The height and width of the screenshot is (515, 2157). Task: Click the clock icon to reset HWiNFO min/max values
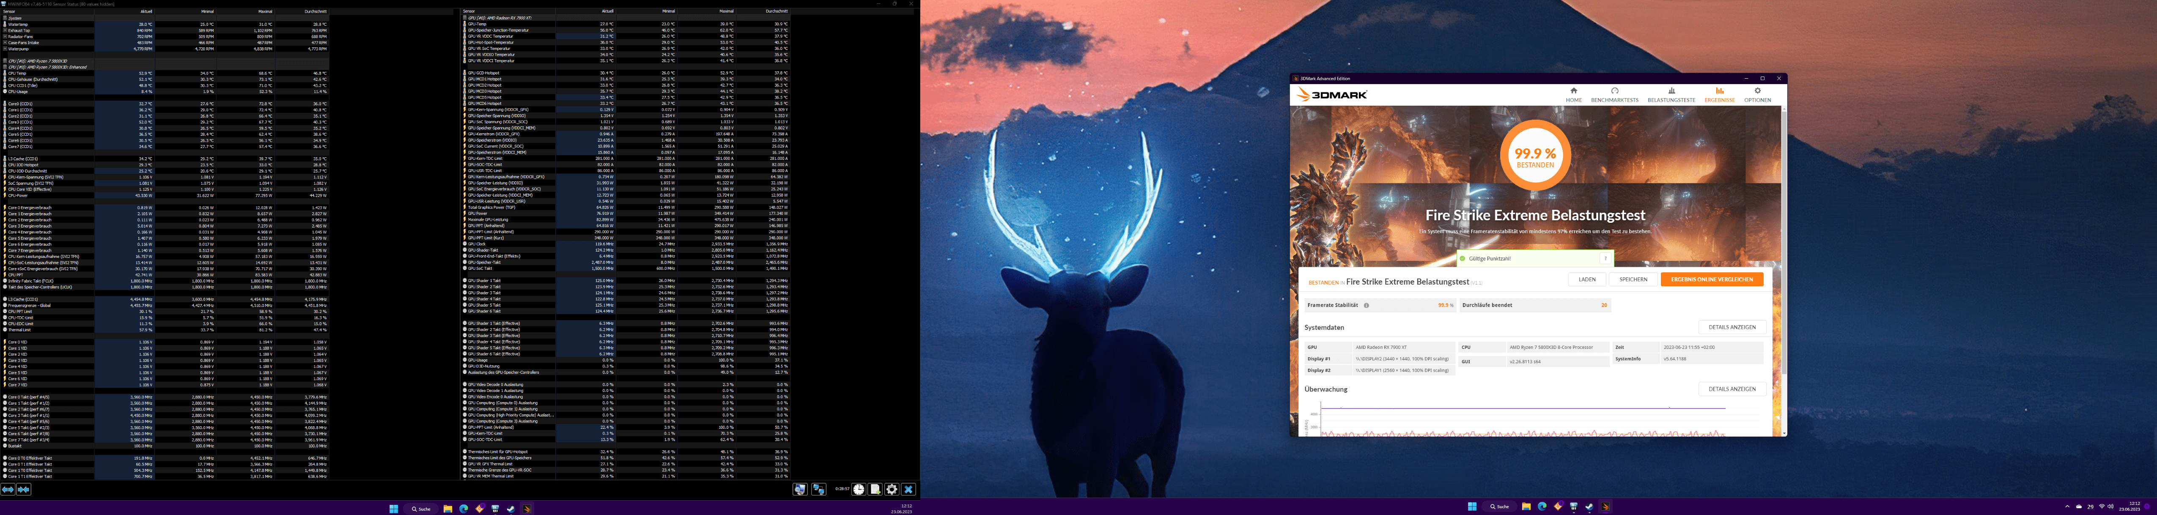(859, 490)
